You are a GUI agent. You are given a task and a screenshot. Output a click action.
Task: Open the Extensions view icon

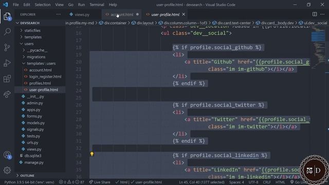(x=7, y=79)
